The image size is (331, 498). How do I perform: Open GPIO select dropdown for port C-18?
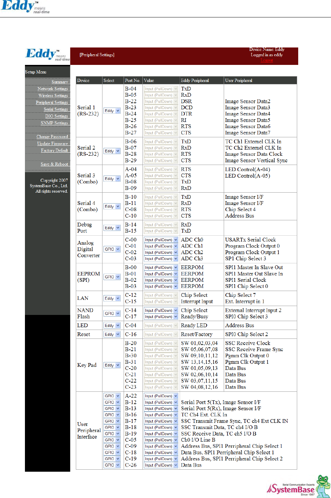[112, 453]
